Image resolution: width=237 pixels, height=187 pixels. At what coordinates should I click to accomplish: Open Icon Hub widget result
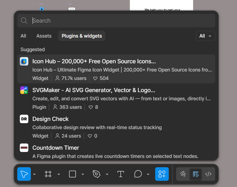click(x=116, y=69)
